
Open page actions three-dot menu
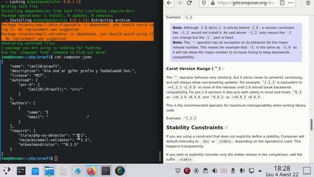pyautogui.click(x=291, y=3)
